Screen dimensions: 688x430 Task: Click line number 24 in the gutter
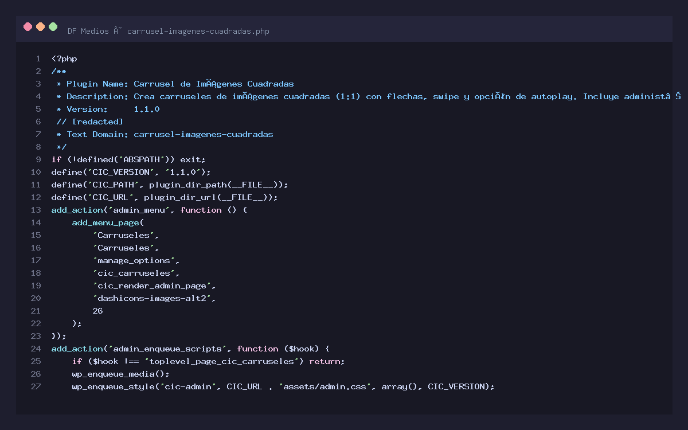(x=36, y=349)
